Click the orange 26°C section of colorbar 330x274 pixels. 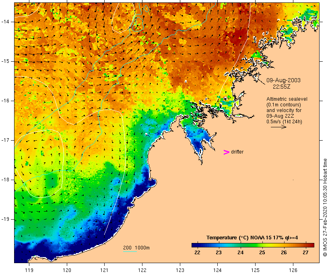point(284,245)
